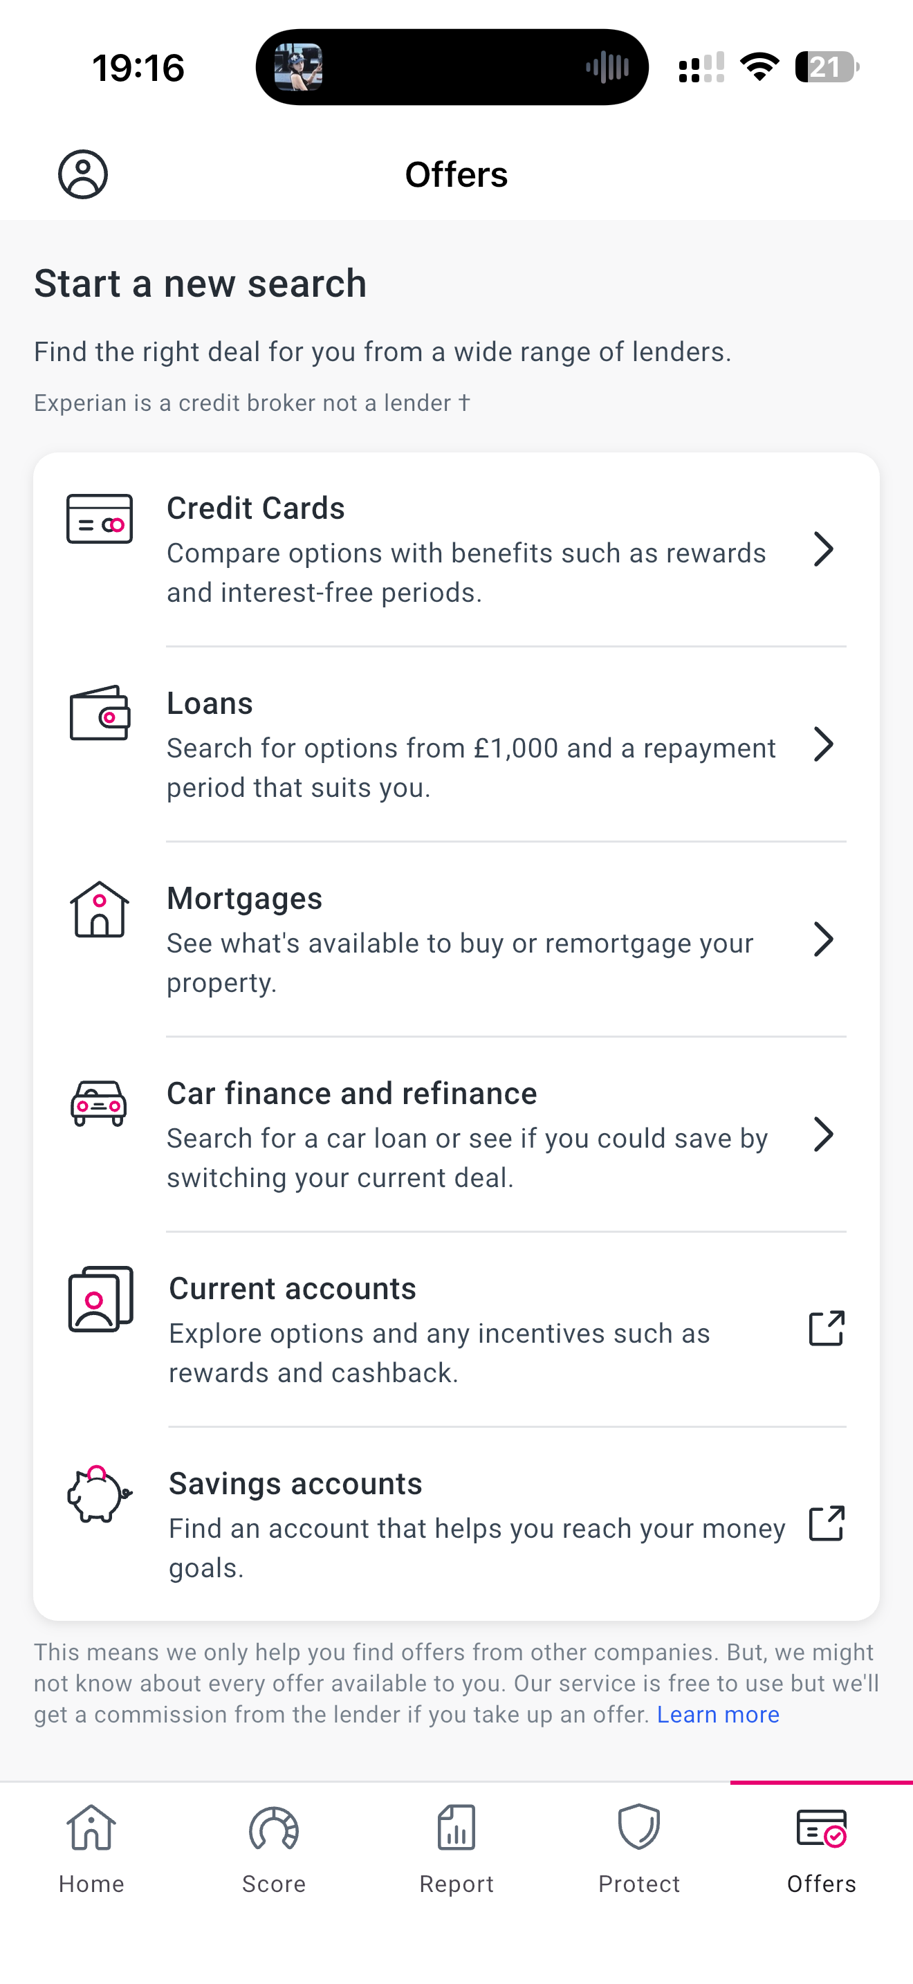
Task: Expand Car finance and refinance chevron
Action: 824,1135
